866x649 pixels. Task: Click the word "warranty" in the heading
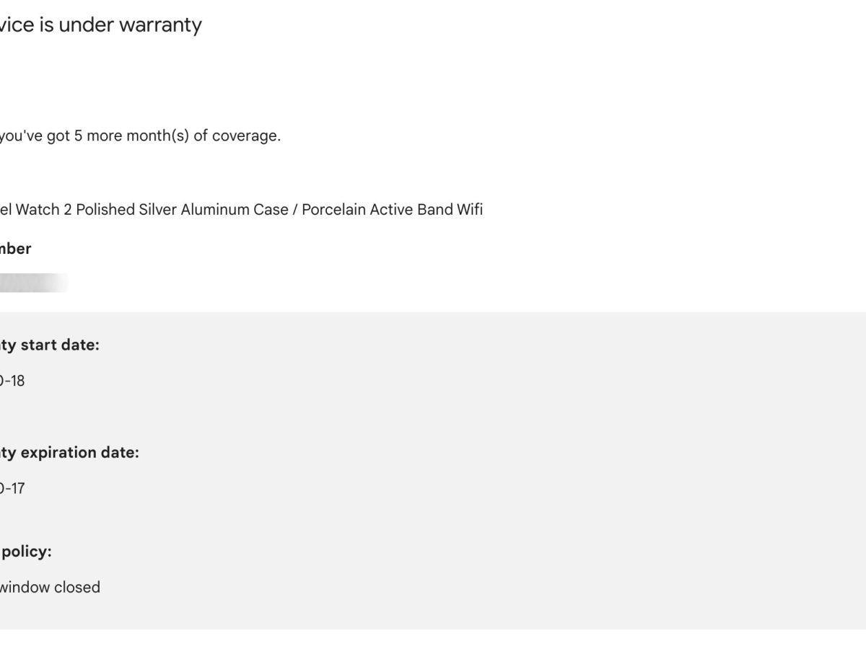[x=160, y=25]
